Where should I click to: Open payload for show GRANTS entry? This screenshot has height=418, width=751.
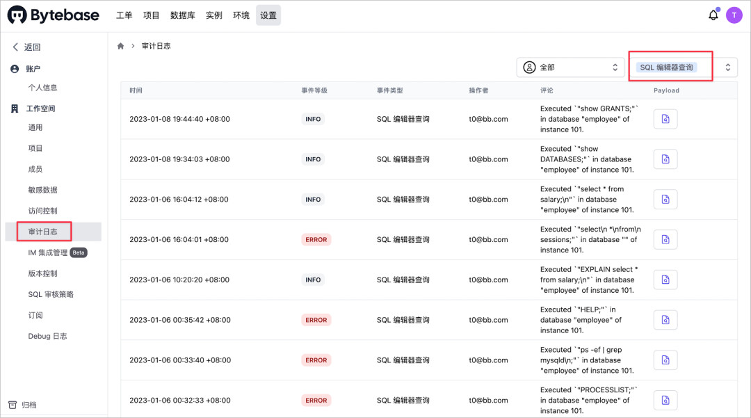click(665, 119)
